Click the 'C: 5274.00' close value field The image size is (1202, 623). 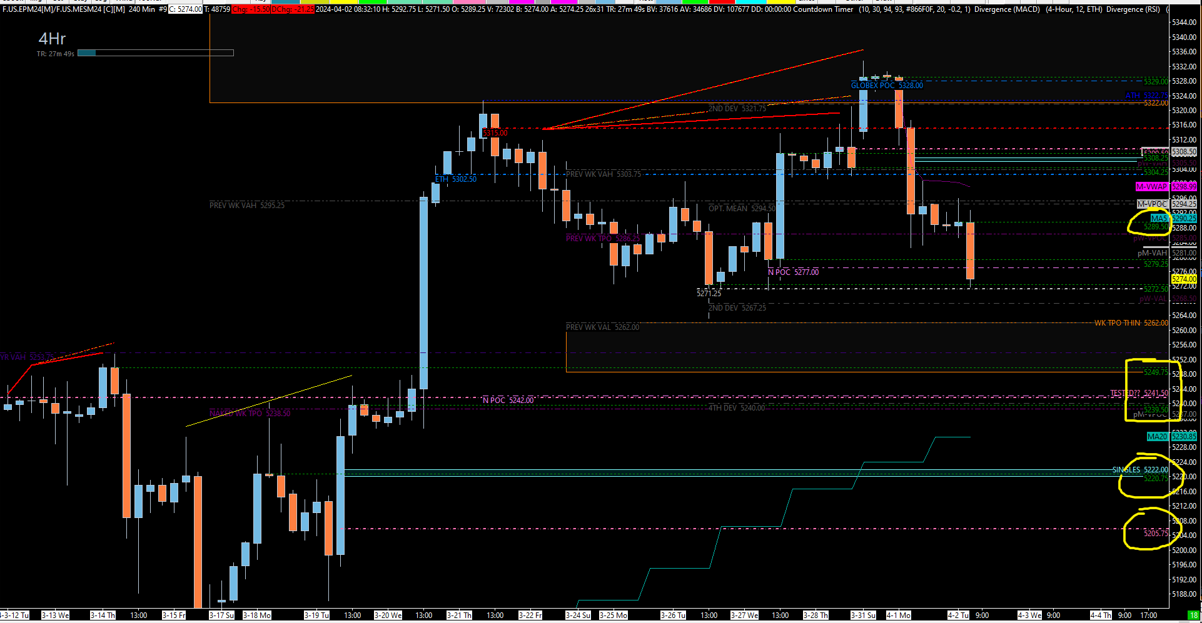click(186, 9)
